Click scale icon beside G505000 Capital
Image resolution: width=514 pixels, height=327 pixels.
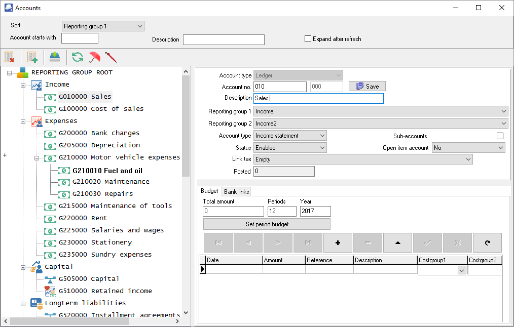(50, 279)
